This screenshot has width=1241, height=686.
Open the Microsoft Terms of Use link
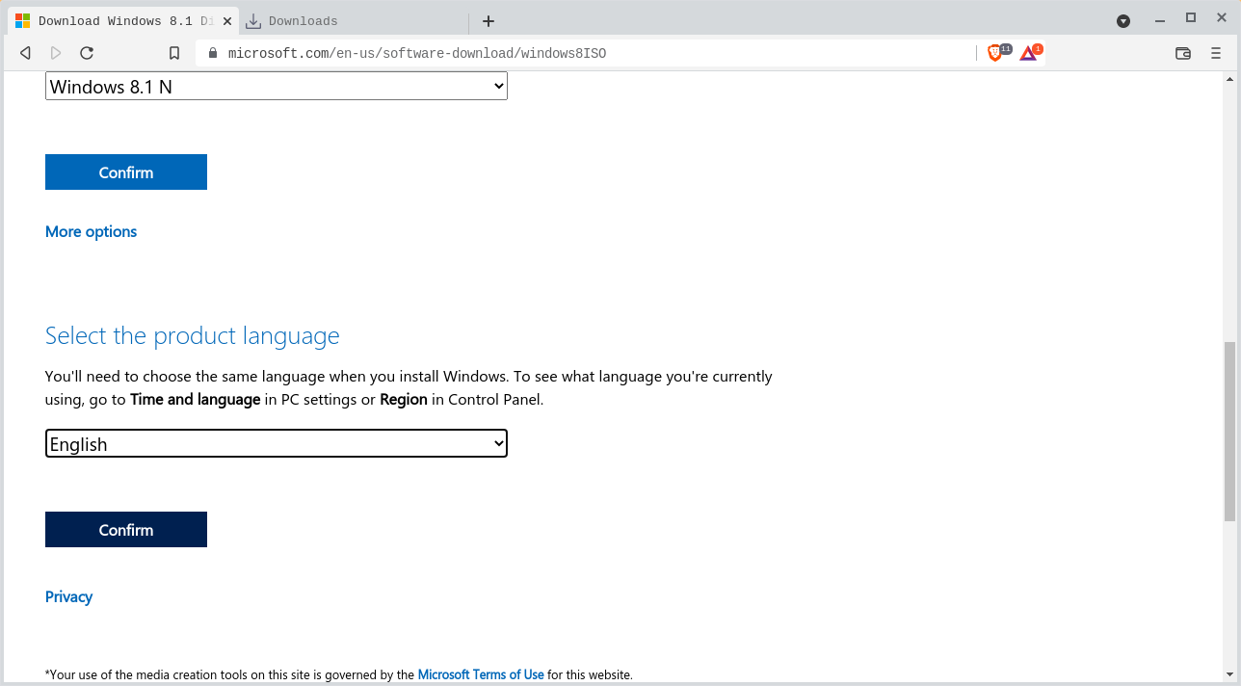481,675
